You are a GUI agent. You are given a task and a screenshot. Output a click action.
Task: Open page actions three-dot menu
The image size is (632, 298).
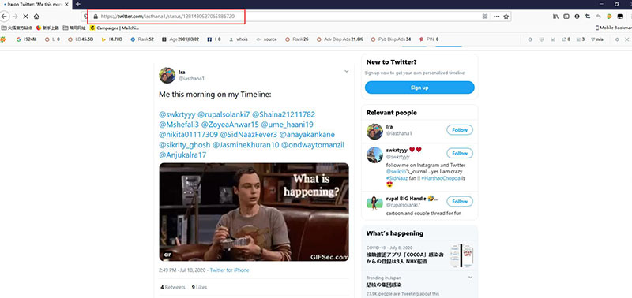497,17
